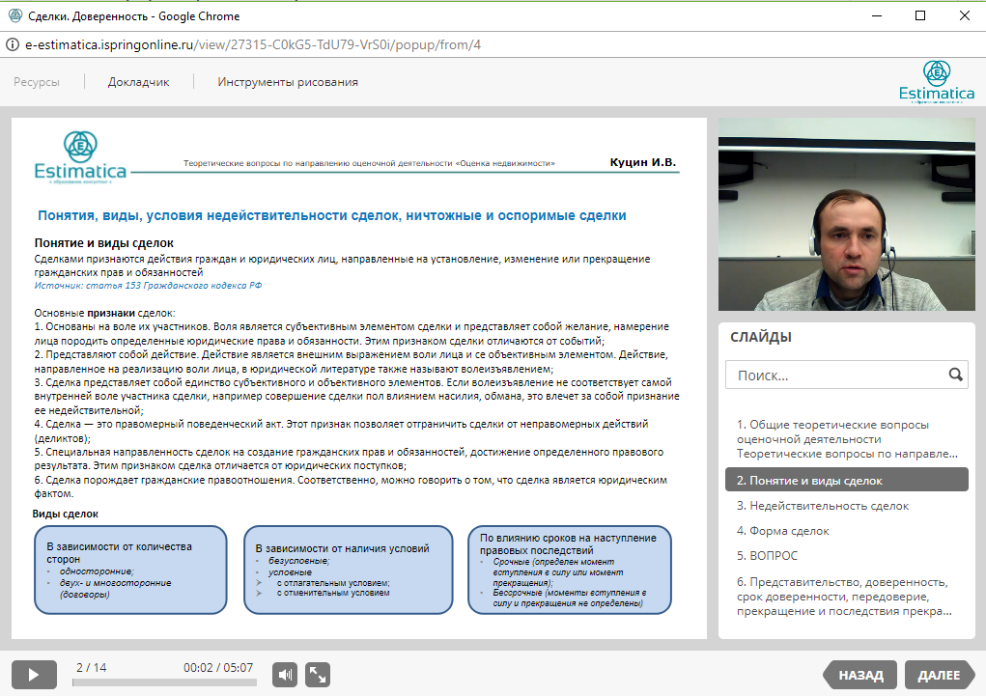The width and height of the screenshot is (986, 696).
Task: Select slide 6 Представительство, доверенность
Action: pos(846,596)
